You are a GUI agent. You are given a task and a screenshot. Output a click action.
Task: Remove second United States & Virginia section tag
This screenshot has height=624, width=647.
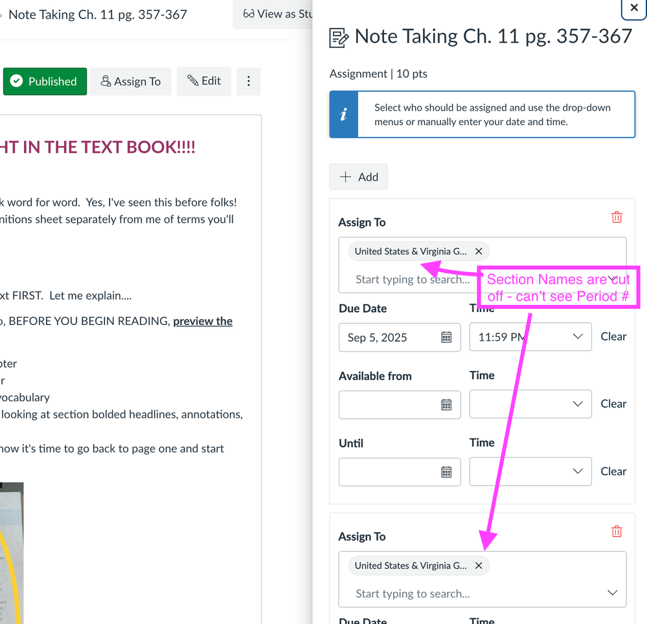(x=479, y=565)
